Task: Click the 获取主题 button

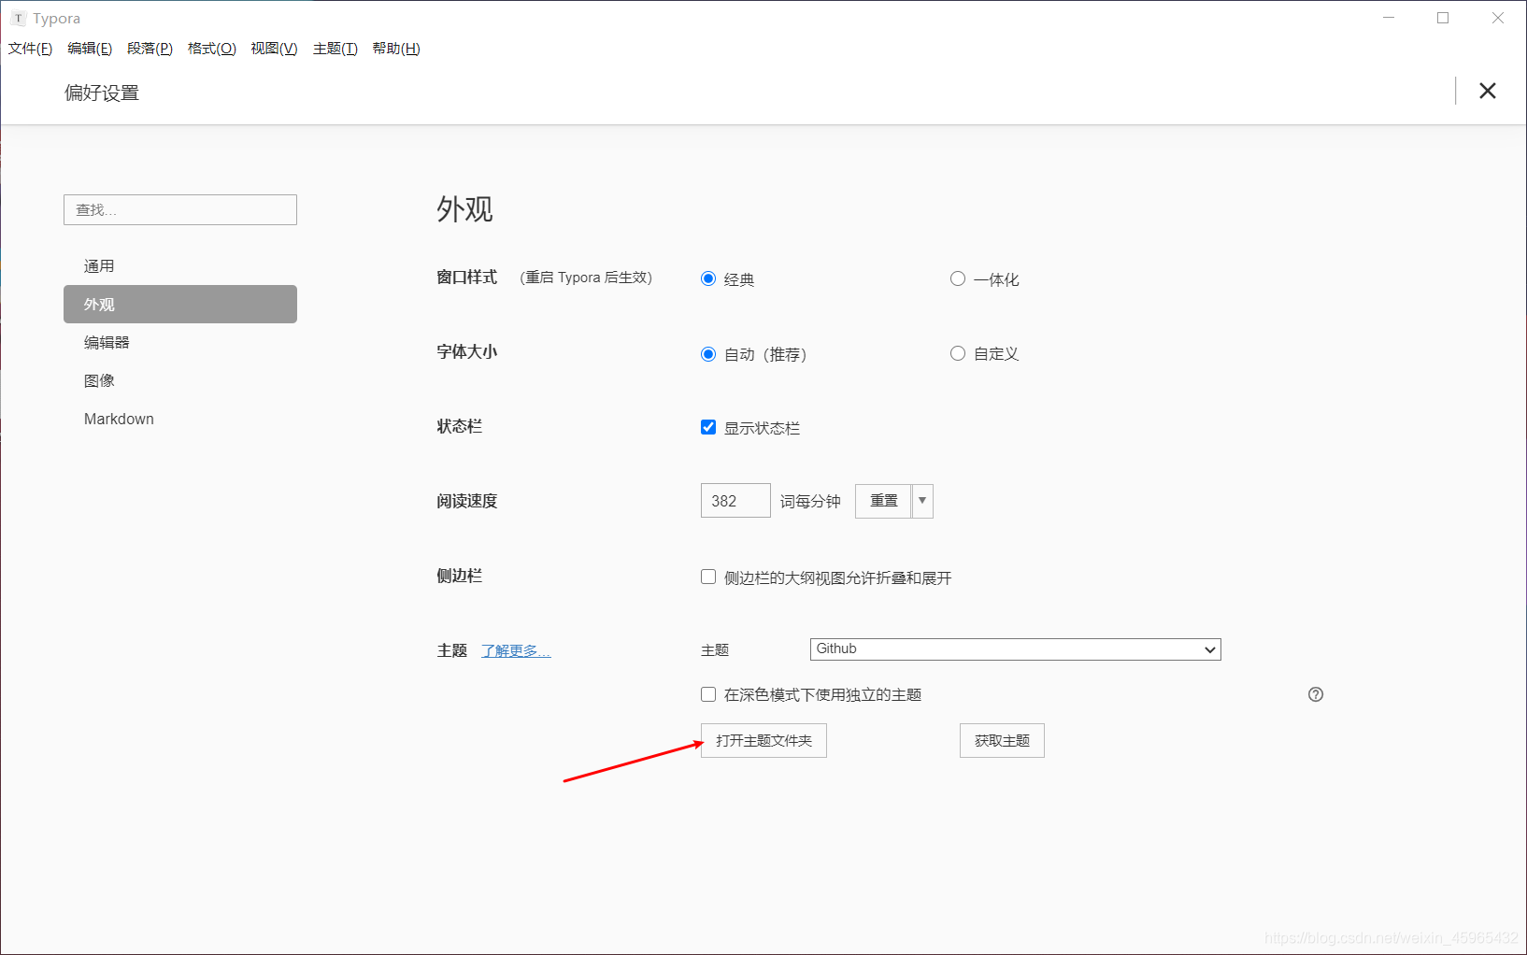Action: [1002, 740]
